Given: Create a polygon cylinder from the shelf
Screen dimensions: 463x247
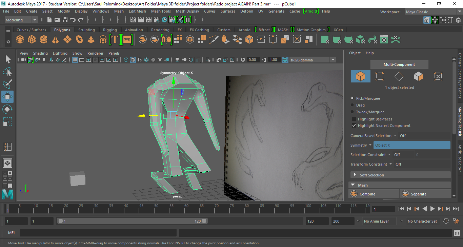Looking at the screenshot, I should point(44,40).
